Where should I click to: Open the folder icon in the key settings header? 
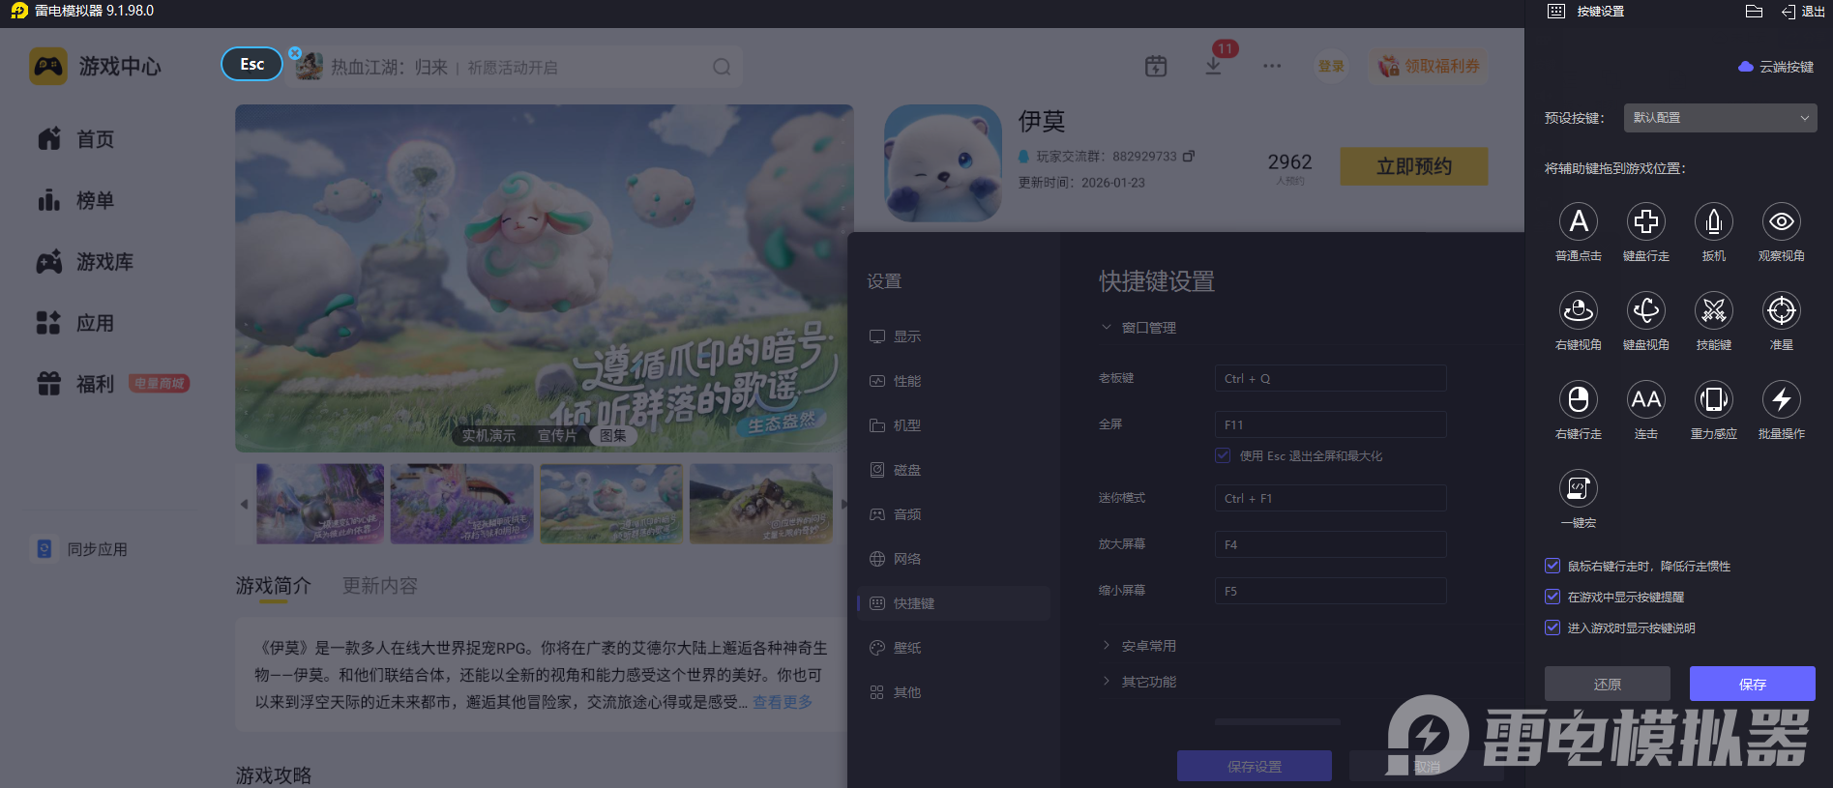(x=1754, y=12)
